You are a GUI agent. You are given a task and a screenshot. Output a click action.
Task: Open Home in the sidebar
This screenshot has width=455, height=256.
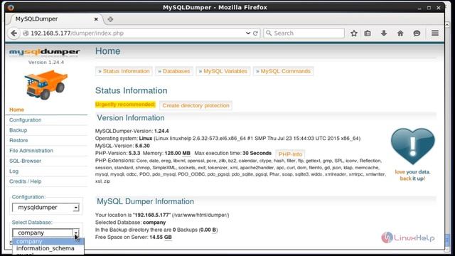[x=16, y=110]
